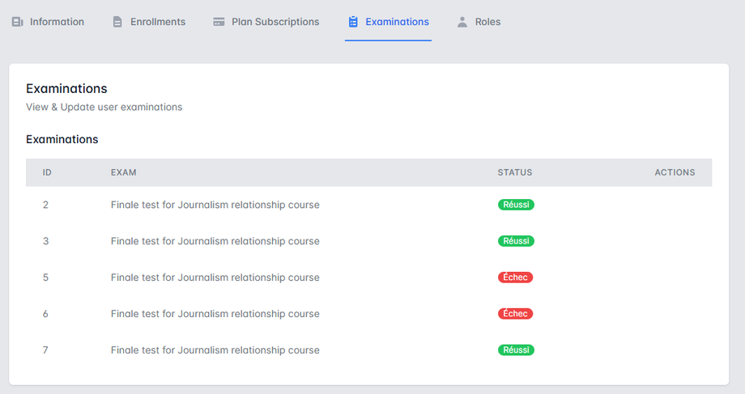The width and height of the screenshot is (745, 394).
Task: Click the Réussi badge for exam ID 2
Action: click(x=516, y=205)
